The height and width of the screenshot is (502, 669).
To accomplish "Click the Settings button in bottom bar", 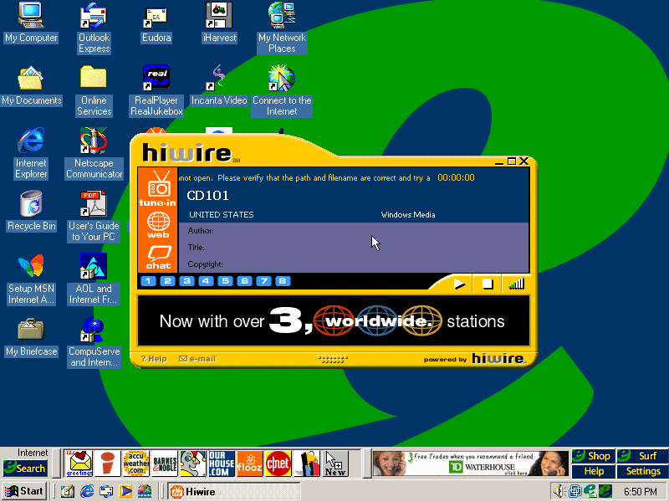I will [643, 471].
